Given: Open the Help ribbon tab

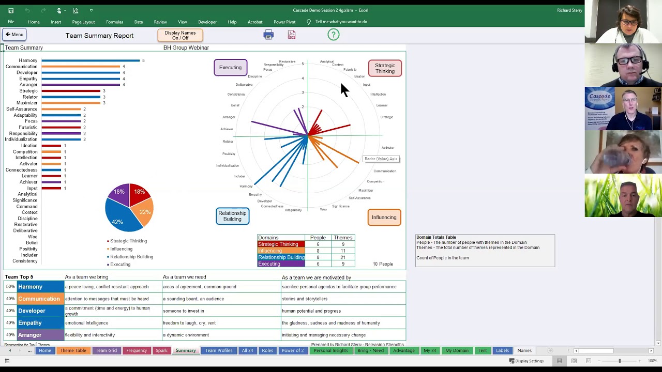Looking at the screenshot, I should point(232,22).
